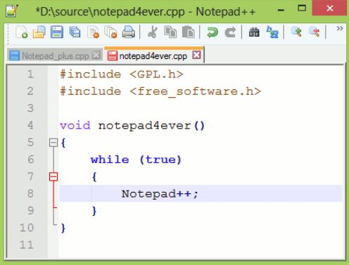Screen dimensions: 349x265
Task: Open the Replace dialog icon
Action: (x=272, y=32)
